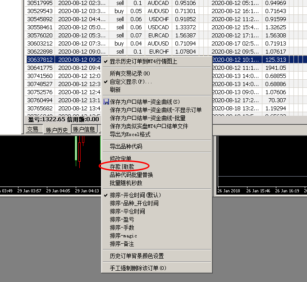Toggle the 自定义显示(P)... checked option
Screen dimensions: 307x282
click(131, 82)
